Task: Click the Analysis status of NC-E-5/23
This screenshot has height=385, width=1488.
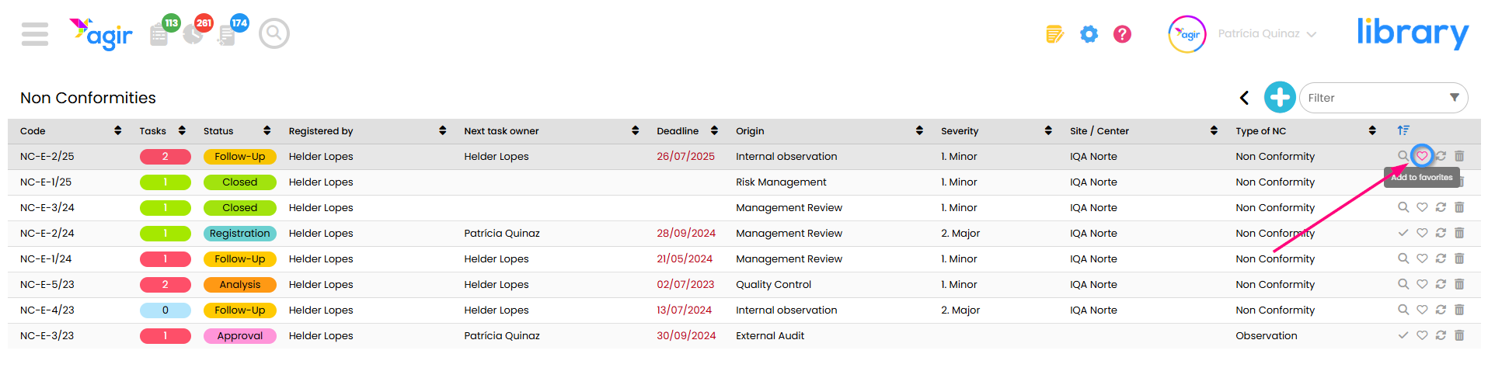Action: click(240, 284)
